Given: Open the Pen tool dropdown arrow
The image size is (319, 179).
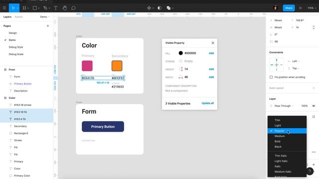Looking at the screenshot, I should 49,8.
